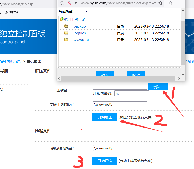Focus the 压缩包密码 password field
The image size is (194, 169).
coord(131,93)
